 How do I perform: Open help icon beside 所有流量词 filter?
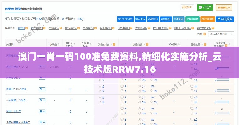pos(44,28)
